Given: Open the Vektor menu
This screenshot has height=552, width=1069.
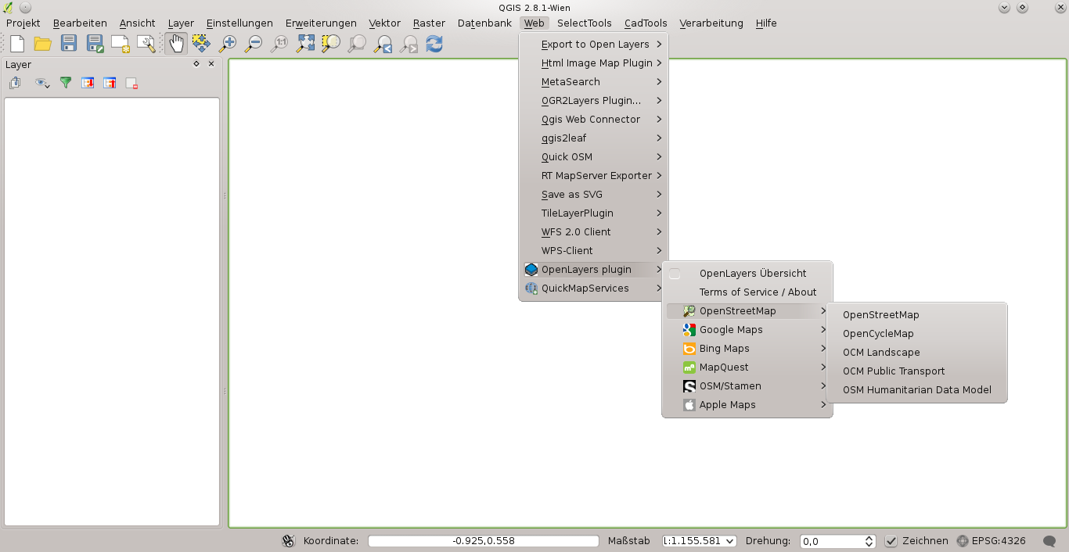Looking at the screenshot, I should 384,23.
